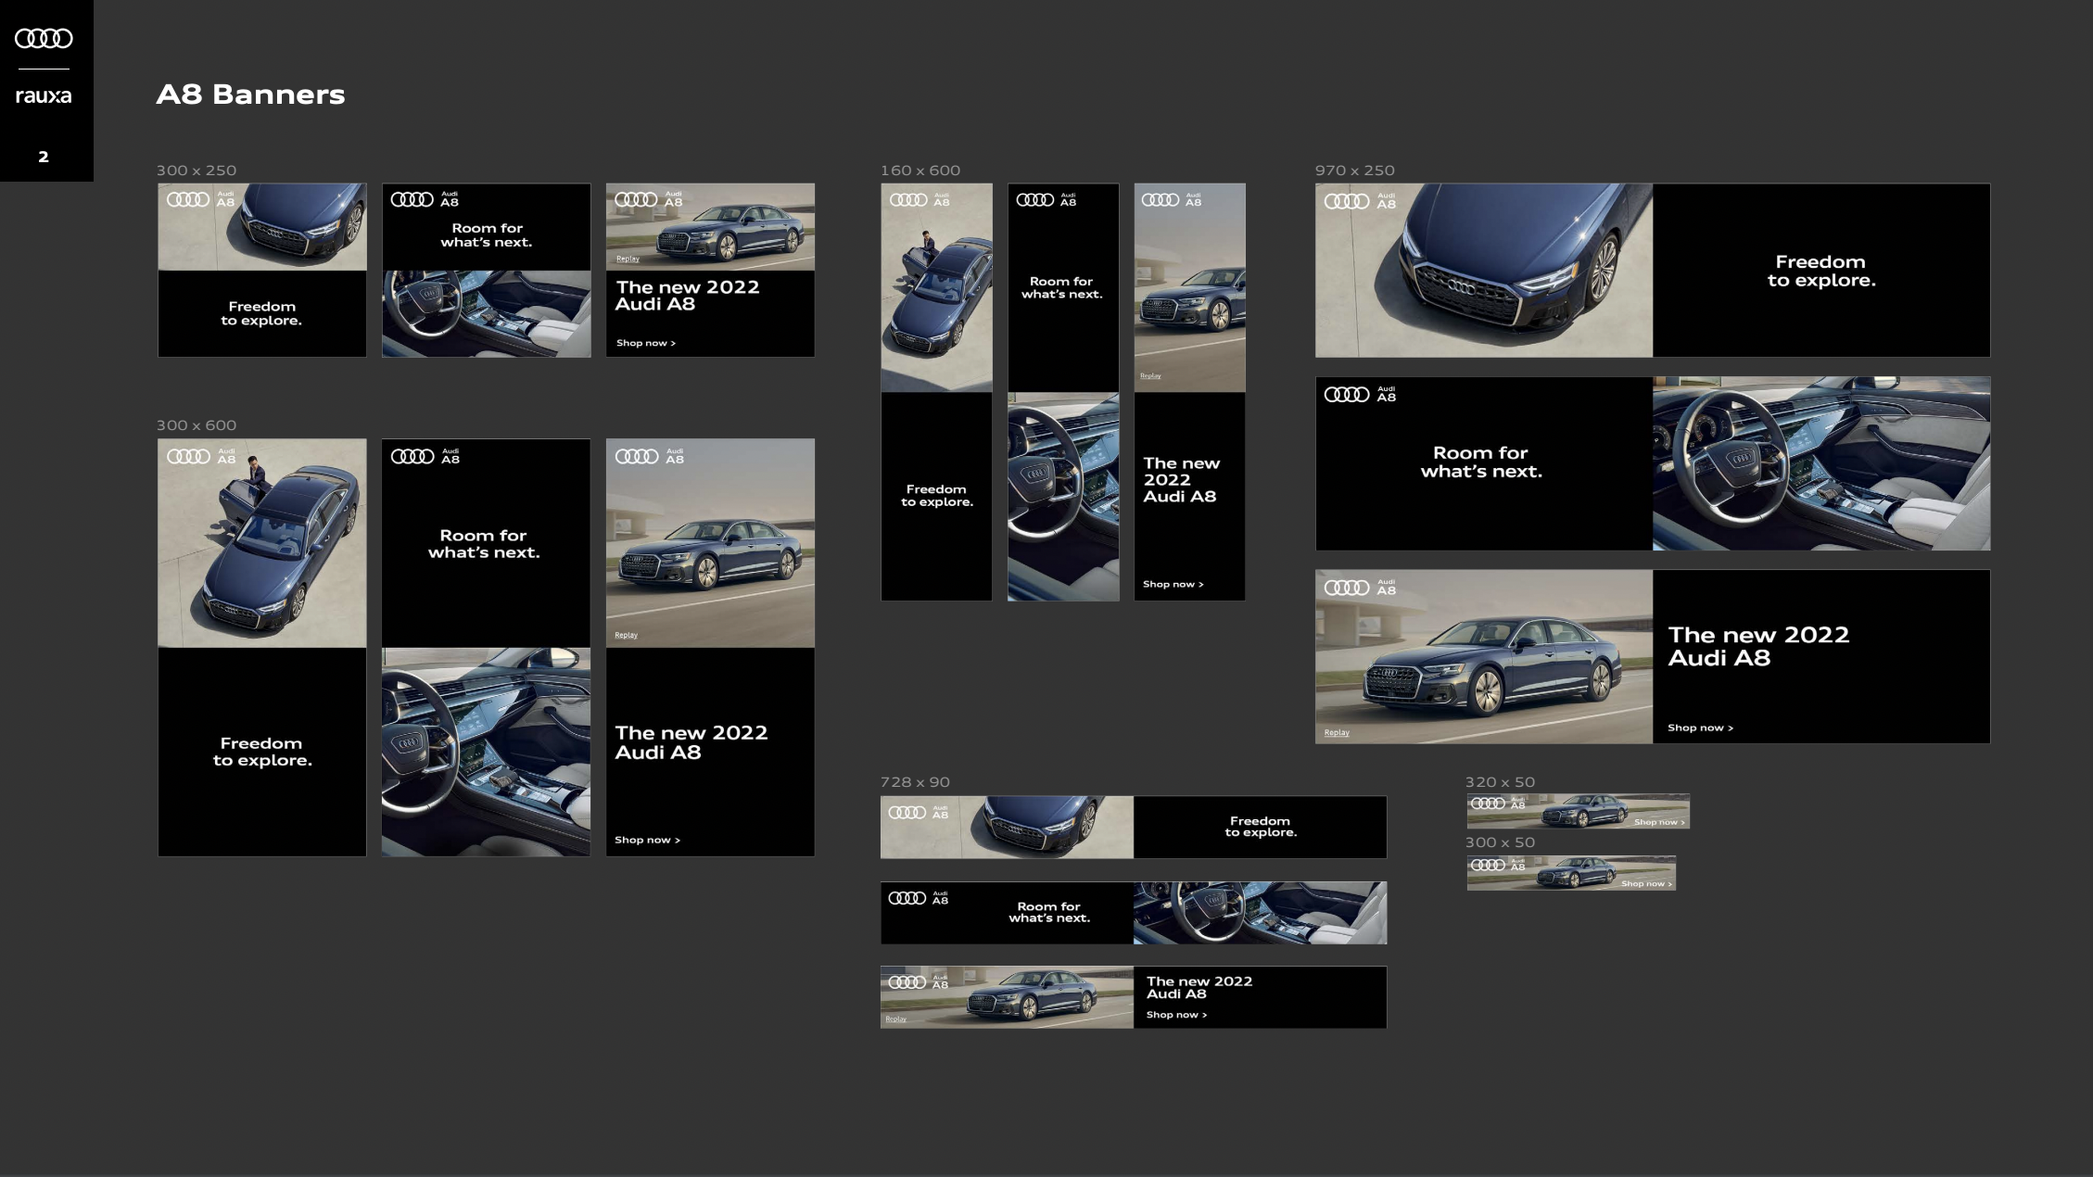The height and width of the screenshot is (1177, 2093).
Task: Select the 300 x 600 'Room for what's next' banner
Action: coord(487,648)
